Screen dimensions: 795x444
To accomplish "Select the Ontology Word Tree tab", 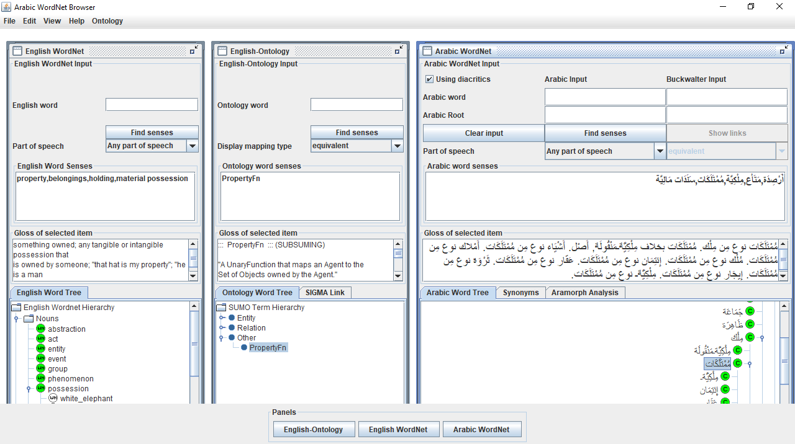I will tap(257, 292).
